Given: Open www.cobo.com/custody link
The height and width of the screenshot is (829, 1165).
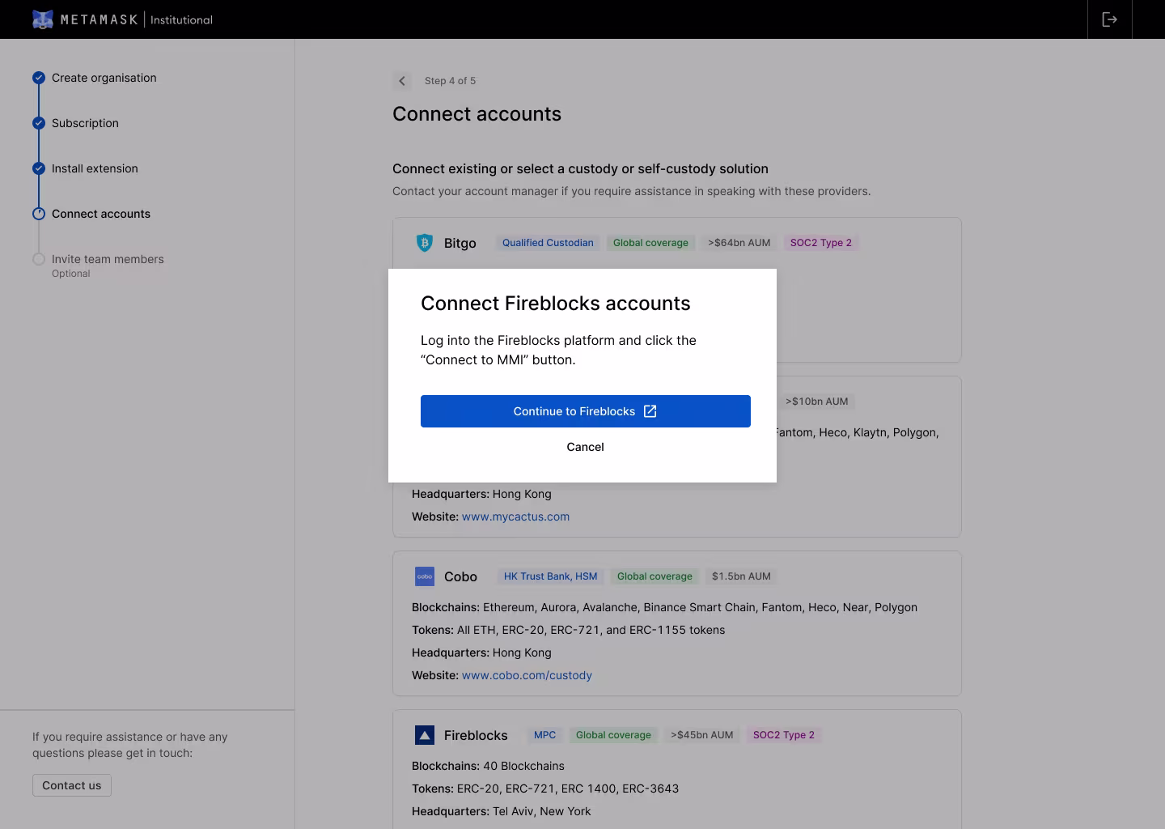Looking at the screenshot, I should click(x=527, y=675).
